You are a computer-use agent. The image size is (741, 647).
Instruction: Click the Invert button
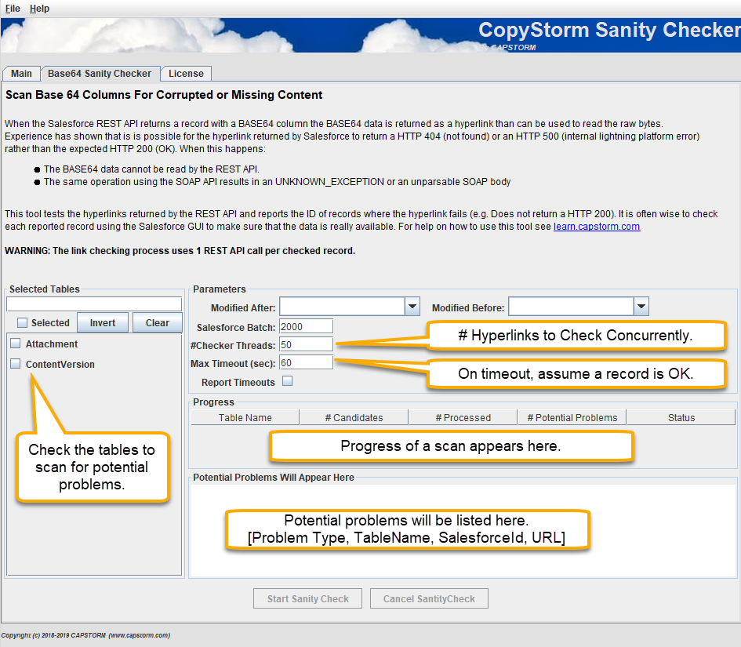click(x=103, y=323)
